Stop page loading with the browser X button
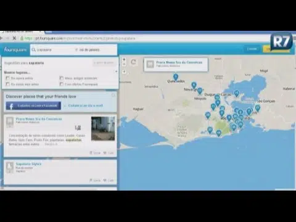 [14, 38]
